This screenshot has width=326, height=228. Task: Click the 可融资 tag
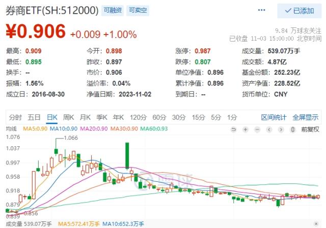click(x=113, y=10)
